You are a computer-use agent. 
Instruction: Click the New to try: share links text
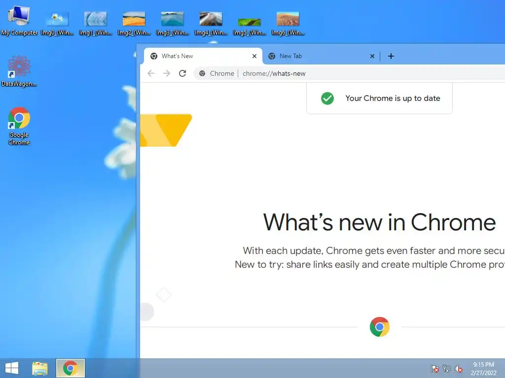(370, 264)
